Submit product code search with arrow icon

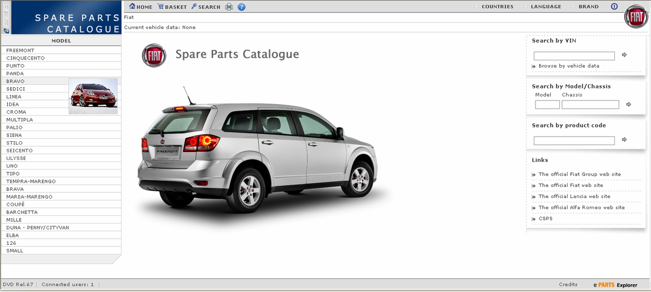[x=625, y=139]
